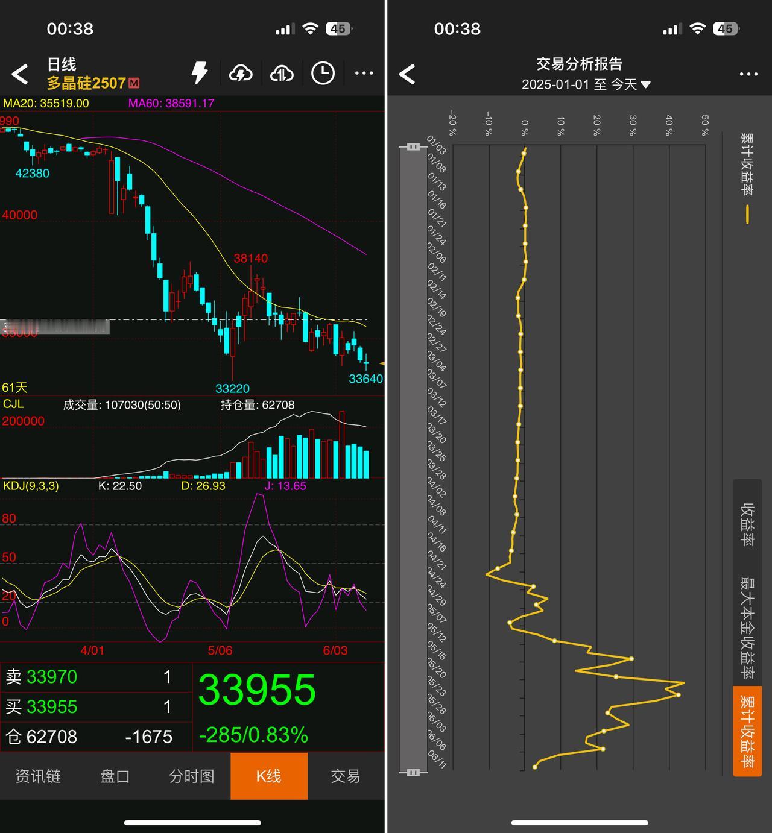Go back from the K-line chart screen

(x=20, y=74)
